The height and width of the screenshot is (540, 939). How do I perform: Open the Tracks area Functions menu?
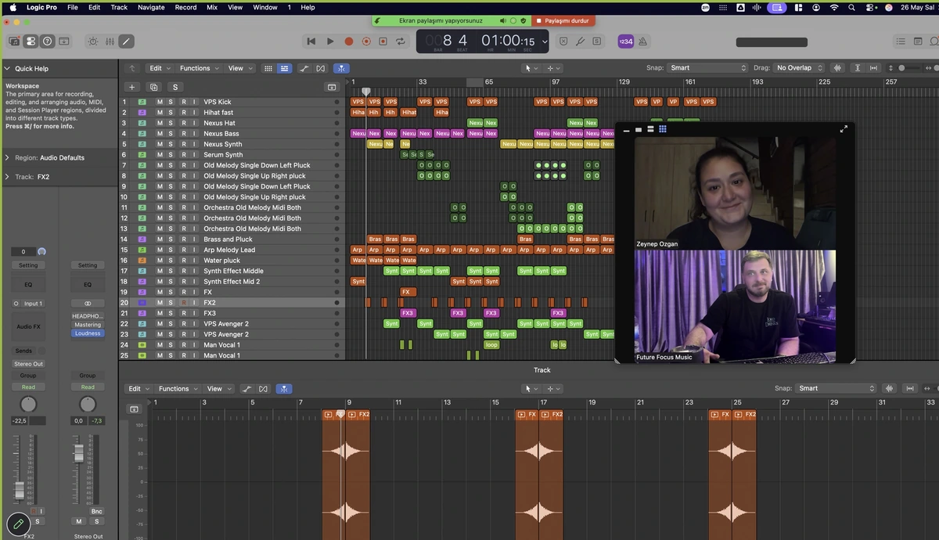tap(199, 68)
